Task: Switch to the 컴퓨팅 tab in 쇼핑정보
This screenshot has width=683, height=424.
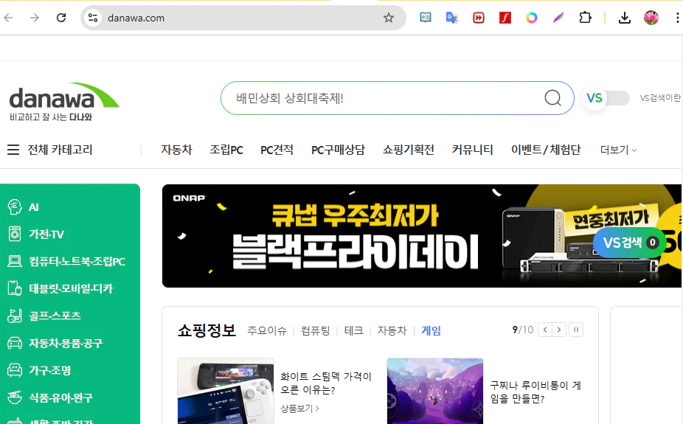Action: tap(316, 330)
